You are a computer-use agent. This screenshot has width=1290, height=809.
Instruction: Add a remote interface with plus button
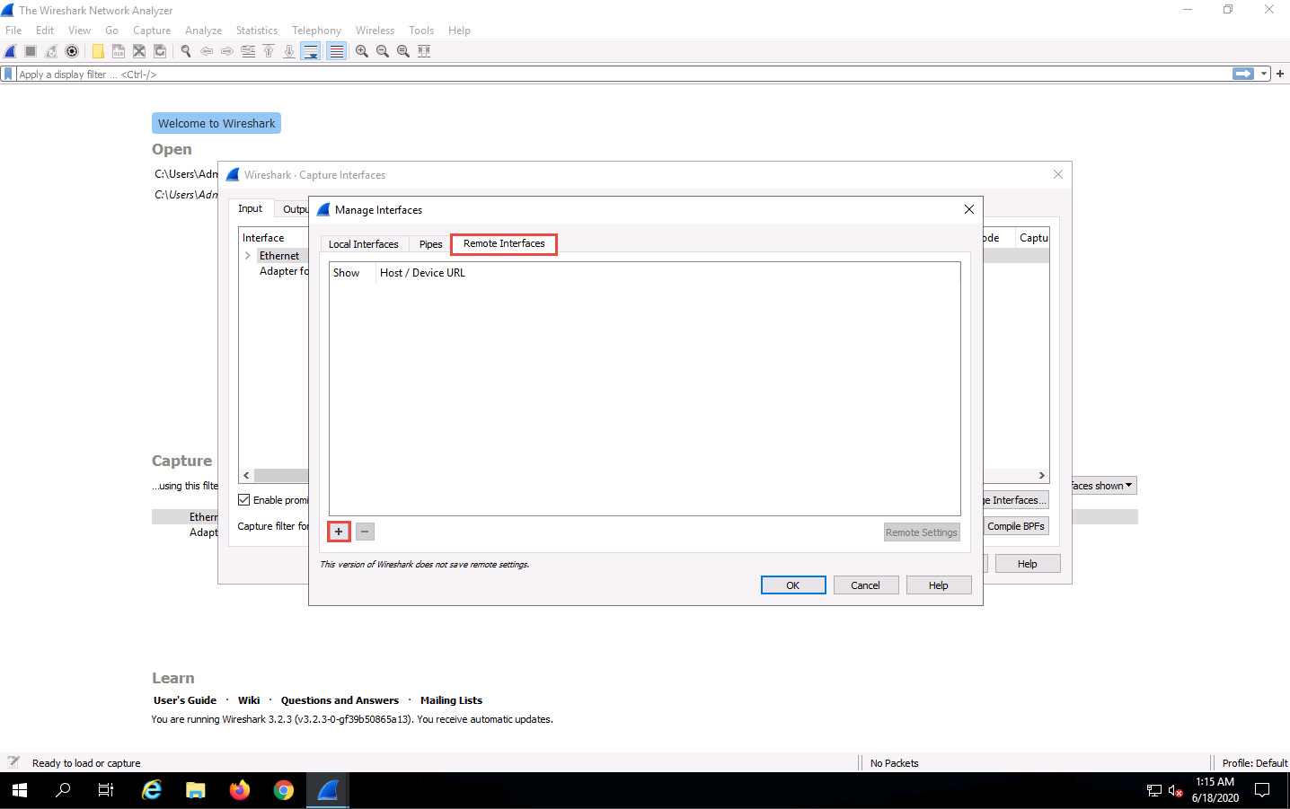[339, 532]
